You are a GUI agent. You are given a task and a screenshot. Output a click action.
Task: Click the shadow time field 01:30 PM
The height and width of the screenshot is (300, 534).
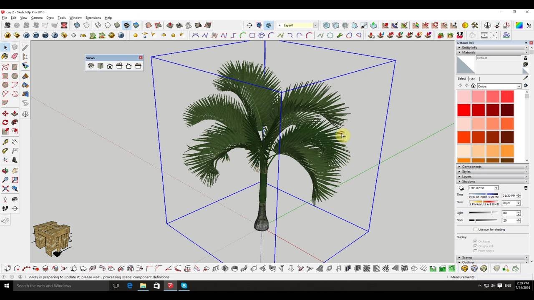coord(509,195)
